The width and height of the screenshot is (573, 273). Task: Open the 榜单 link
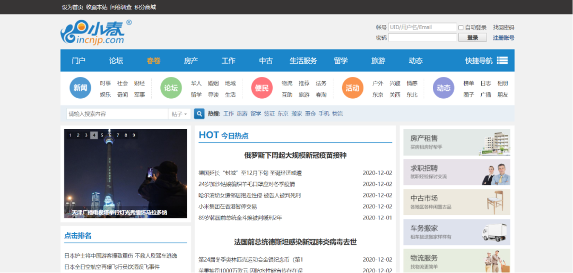click(x=468, y=83)
